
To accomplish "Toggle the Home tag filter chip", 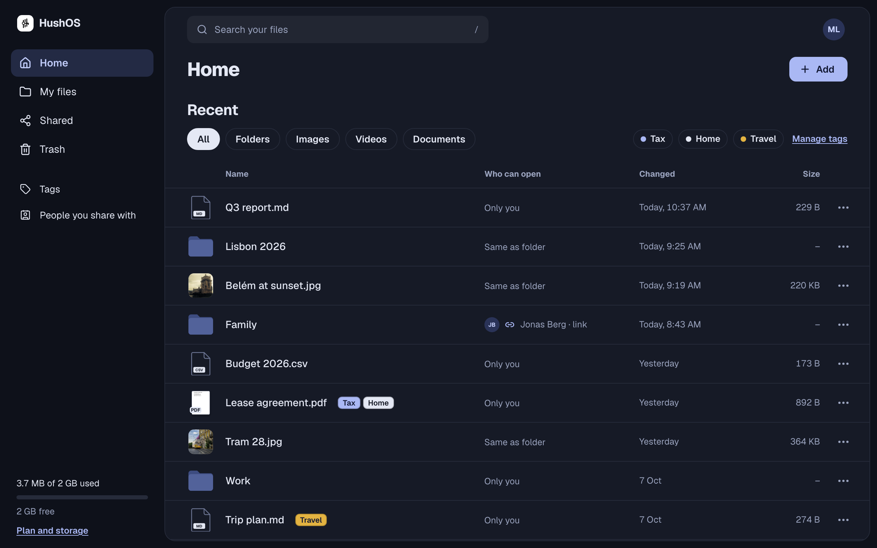I will coord(703,139).
